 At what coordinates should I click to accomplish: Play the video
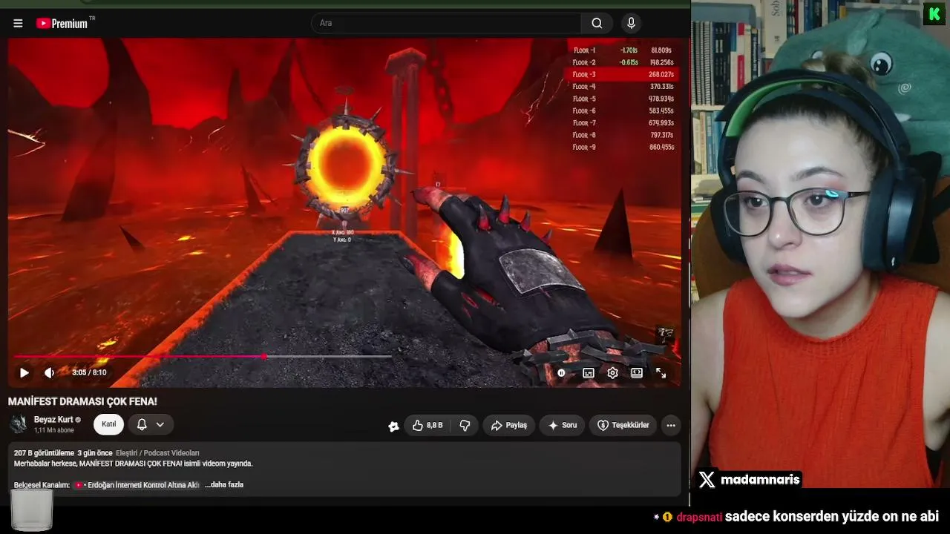coord(24,372)
